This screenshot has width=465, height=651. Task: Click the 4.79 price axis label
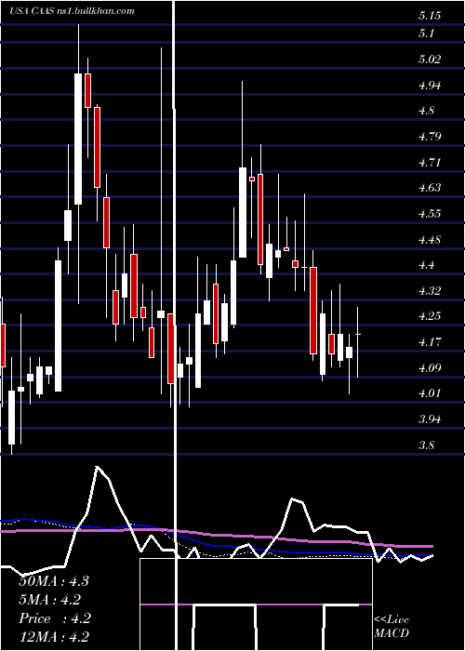click(430, 136)
